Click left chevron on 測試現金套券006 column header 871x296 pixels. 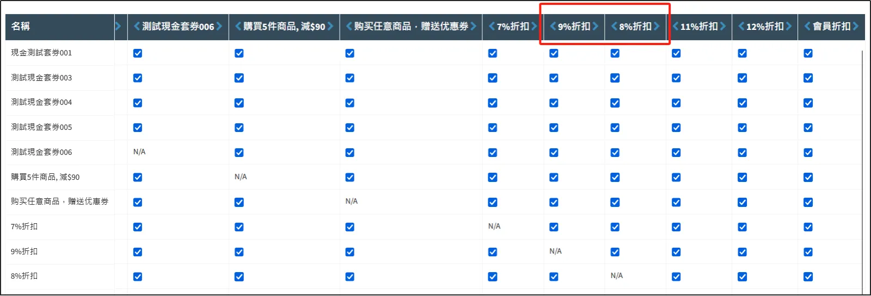(137, 26)
